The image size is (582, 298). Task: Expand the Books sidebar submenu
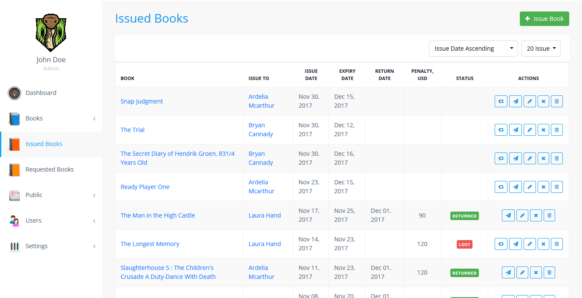pos(51,118)
